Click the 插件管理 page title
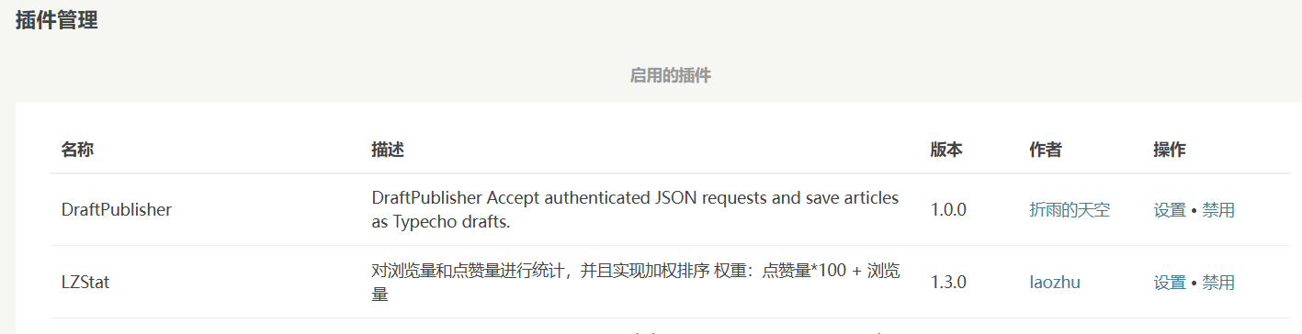This screenshot has width=1302, height=334. tap(57, 20)
